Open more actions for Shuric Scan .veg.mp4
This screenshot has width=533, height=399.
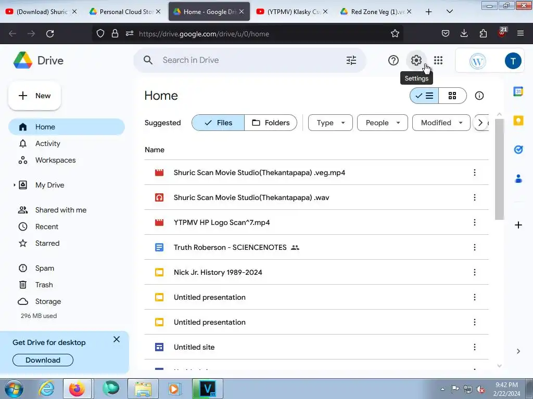(x=475, y=172)
